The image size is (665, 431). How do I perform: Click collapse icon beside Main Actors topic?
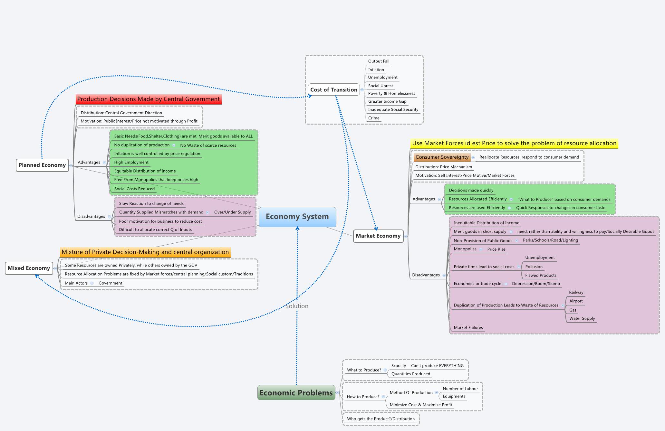click(92, 283)
